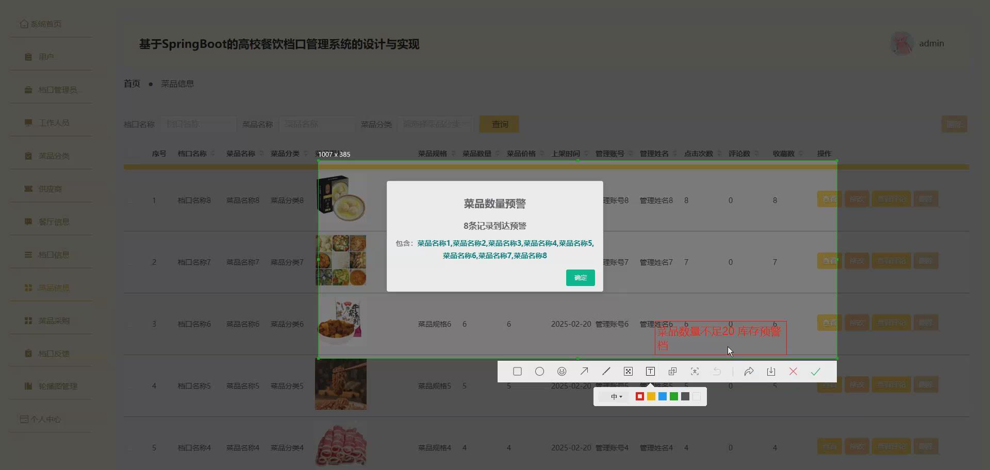
Task: Undo the last annotation
Action: coord(717,372)
